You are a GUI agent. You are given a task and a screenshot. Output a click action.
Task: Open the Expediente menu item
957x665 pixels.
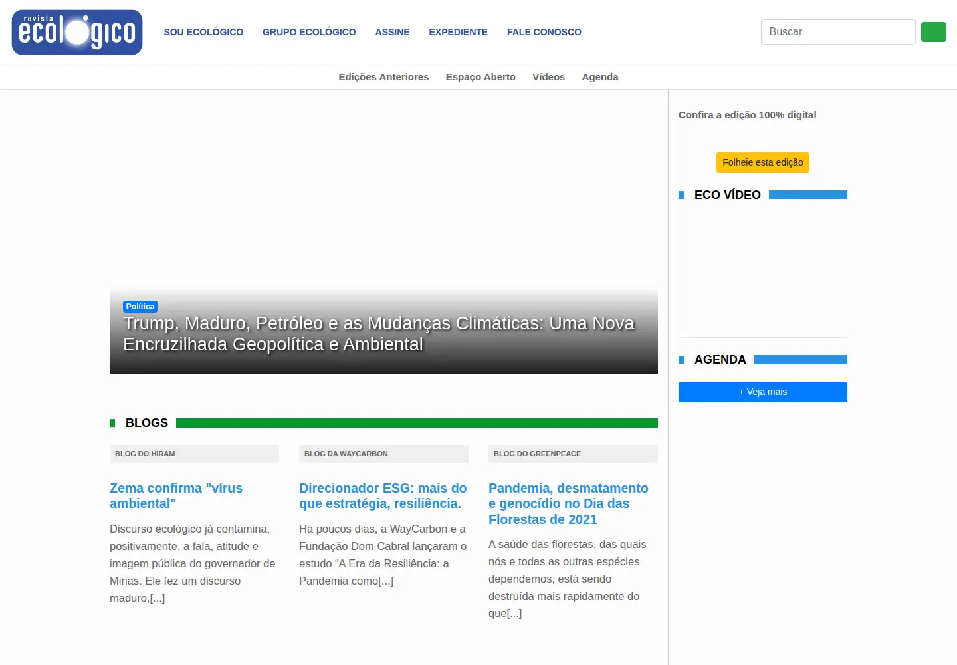(x=458, y=32)
